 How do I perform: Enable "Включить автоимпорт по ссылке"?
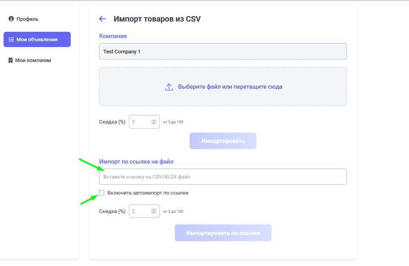point(101,193)
